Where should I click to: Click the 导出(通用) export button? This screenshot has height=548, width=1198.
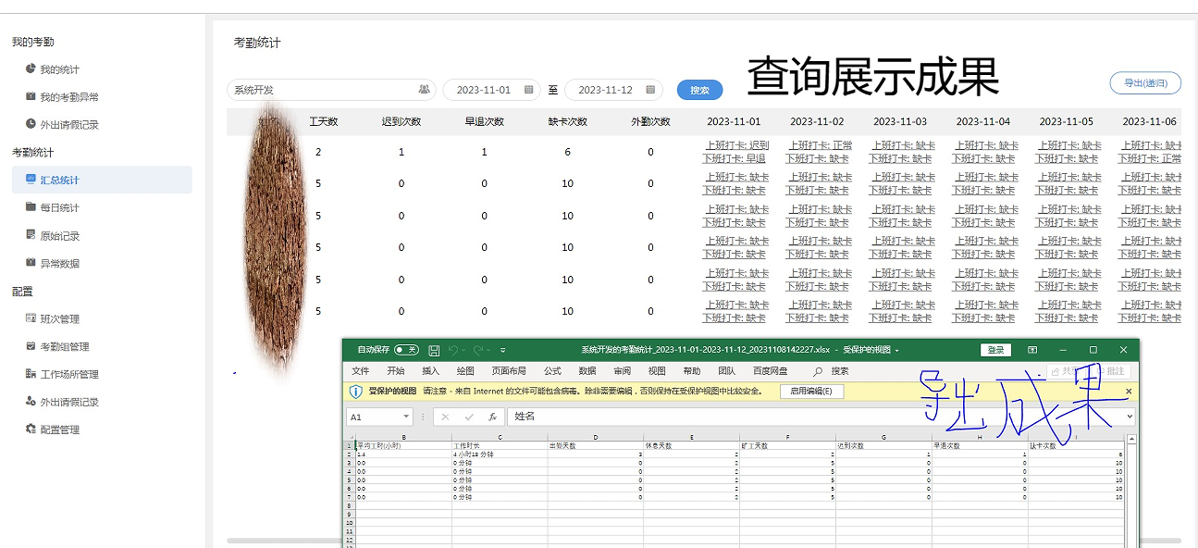(1145, 83)
